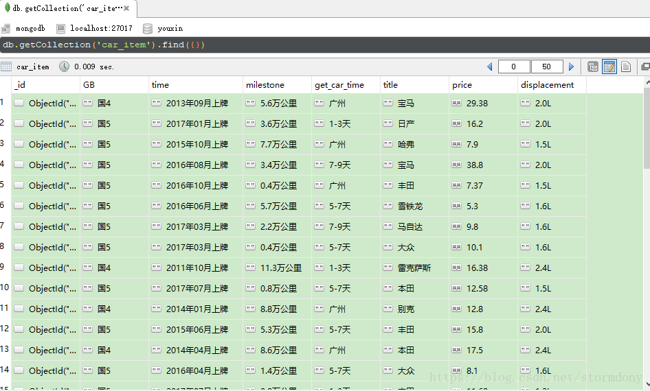Click the clock icon beside 0.009 sec.
This screenshot has width=650, height=391.
(64, 67)
